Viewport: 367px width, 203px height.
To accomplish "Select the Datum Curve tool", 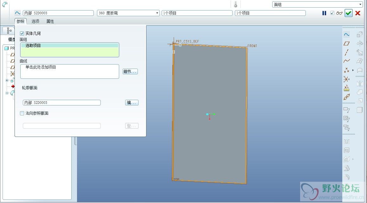I will 347,61.
